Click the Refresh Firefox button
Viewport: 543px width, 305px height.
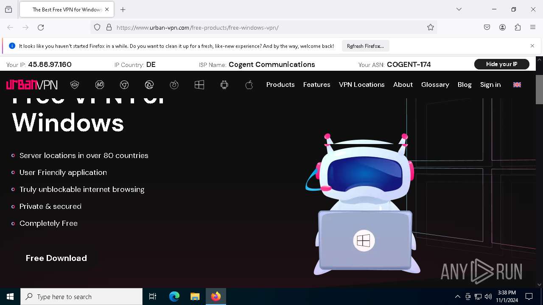coord(365,46)
